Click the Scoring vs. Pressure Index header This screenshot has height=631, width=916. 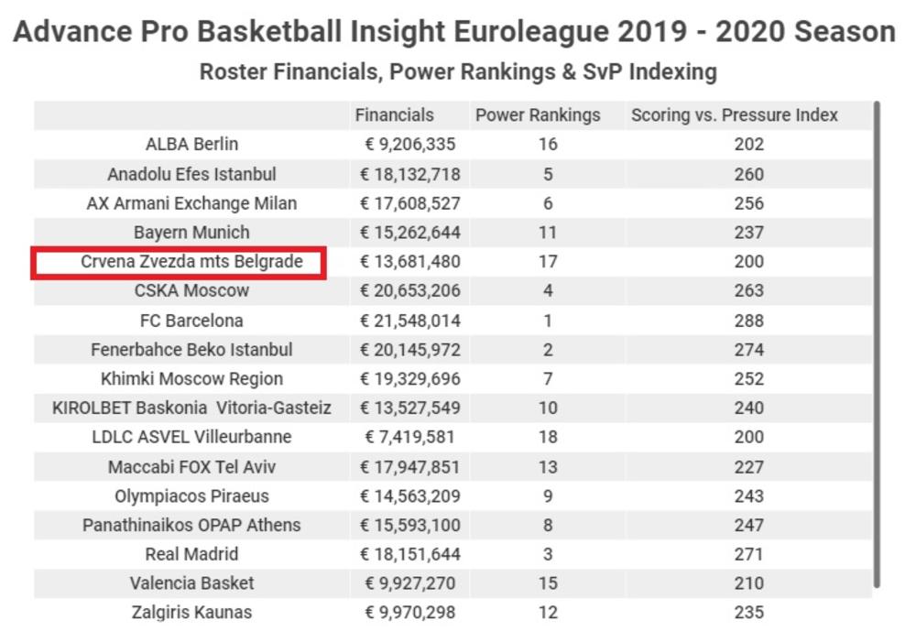pos(734,115)
